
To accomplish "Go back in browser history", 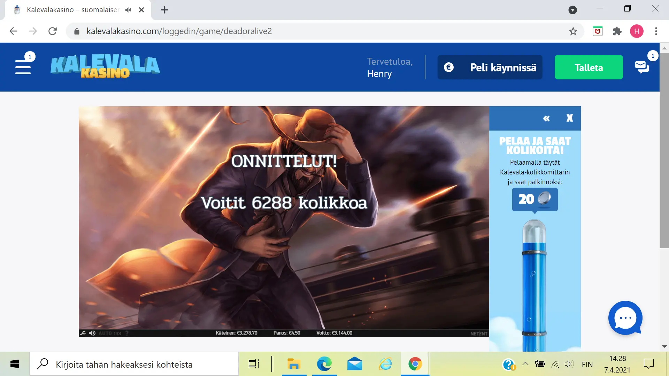I will pyautogui.click(x=13, y=31).
